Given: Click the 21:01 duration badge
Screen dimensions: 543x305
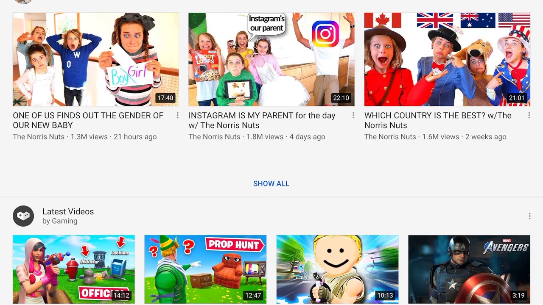Looking at the screenshot, I should (x=517, y=98).
